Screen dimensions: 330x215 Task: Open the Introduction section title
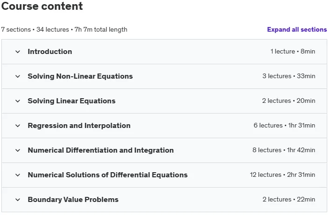[x=50, y=52]
